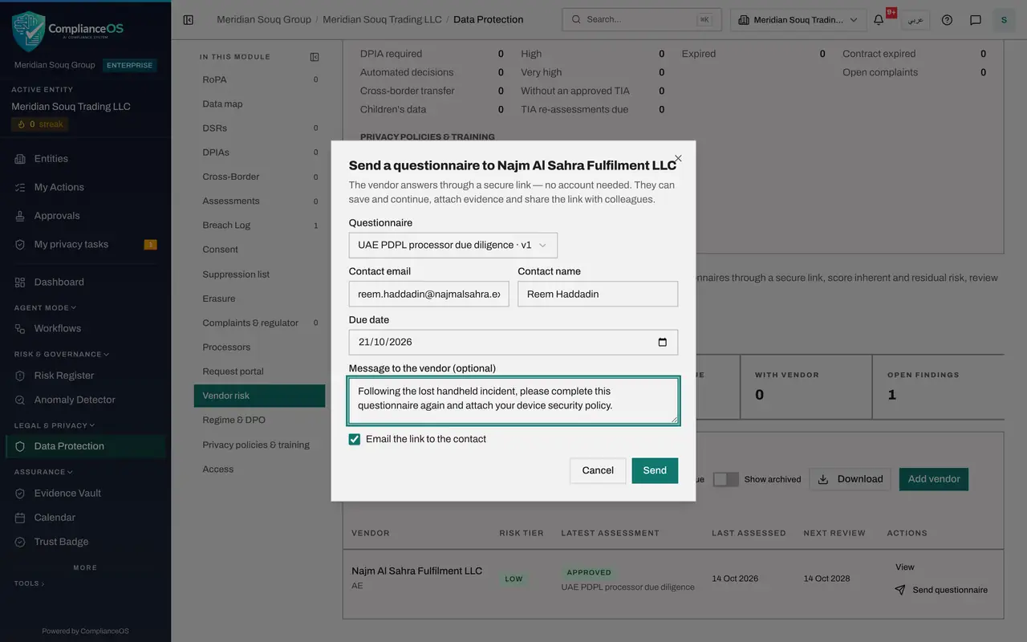This screenshot has width=1027, height=642.
Task: Open the Processors module item
Action: [x=260, y=347]
